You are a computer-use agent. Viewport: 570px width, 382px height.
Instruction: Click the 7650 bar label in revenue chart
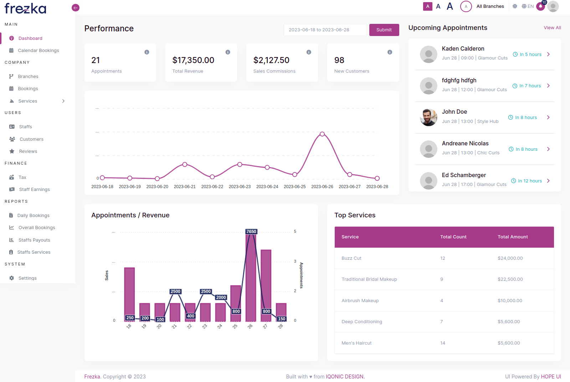pos(251,232)
